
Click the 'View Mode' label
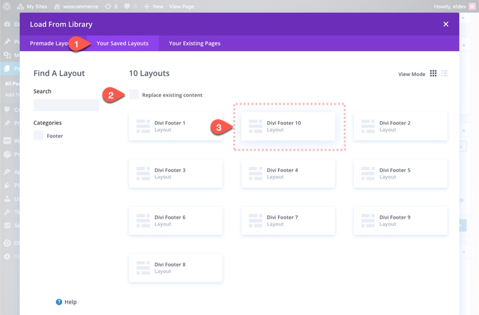(x=412, y=74)
